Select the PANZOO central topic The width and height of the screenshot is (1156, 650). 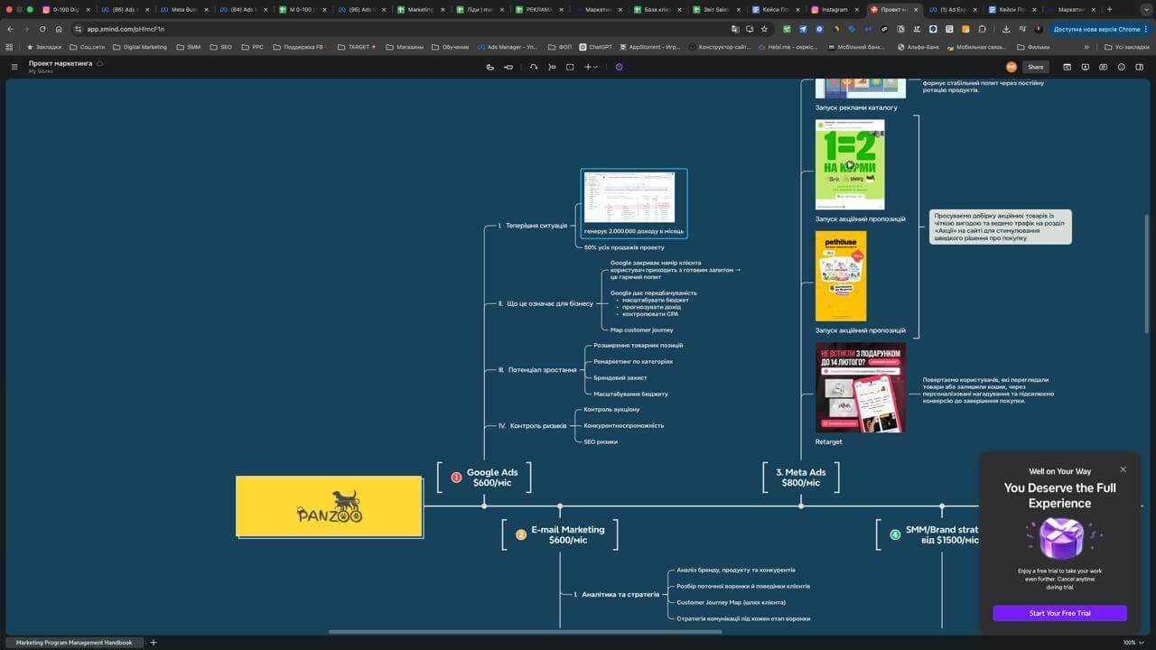[x=329, y=506]
